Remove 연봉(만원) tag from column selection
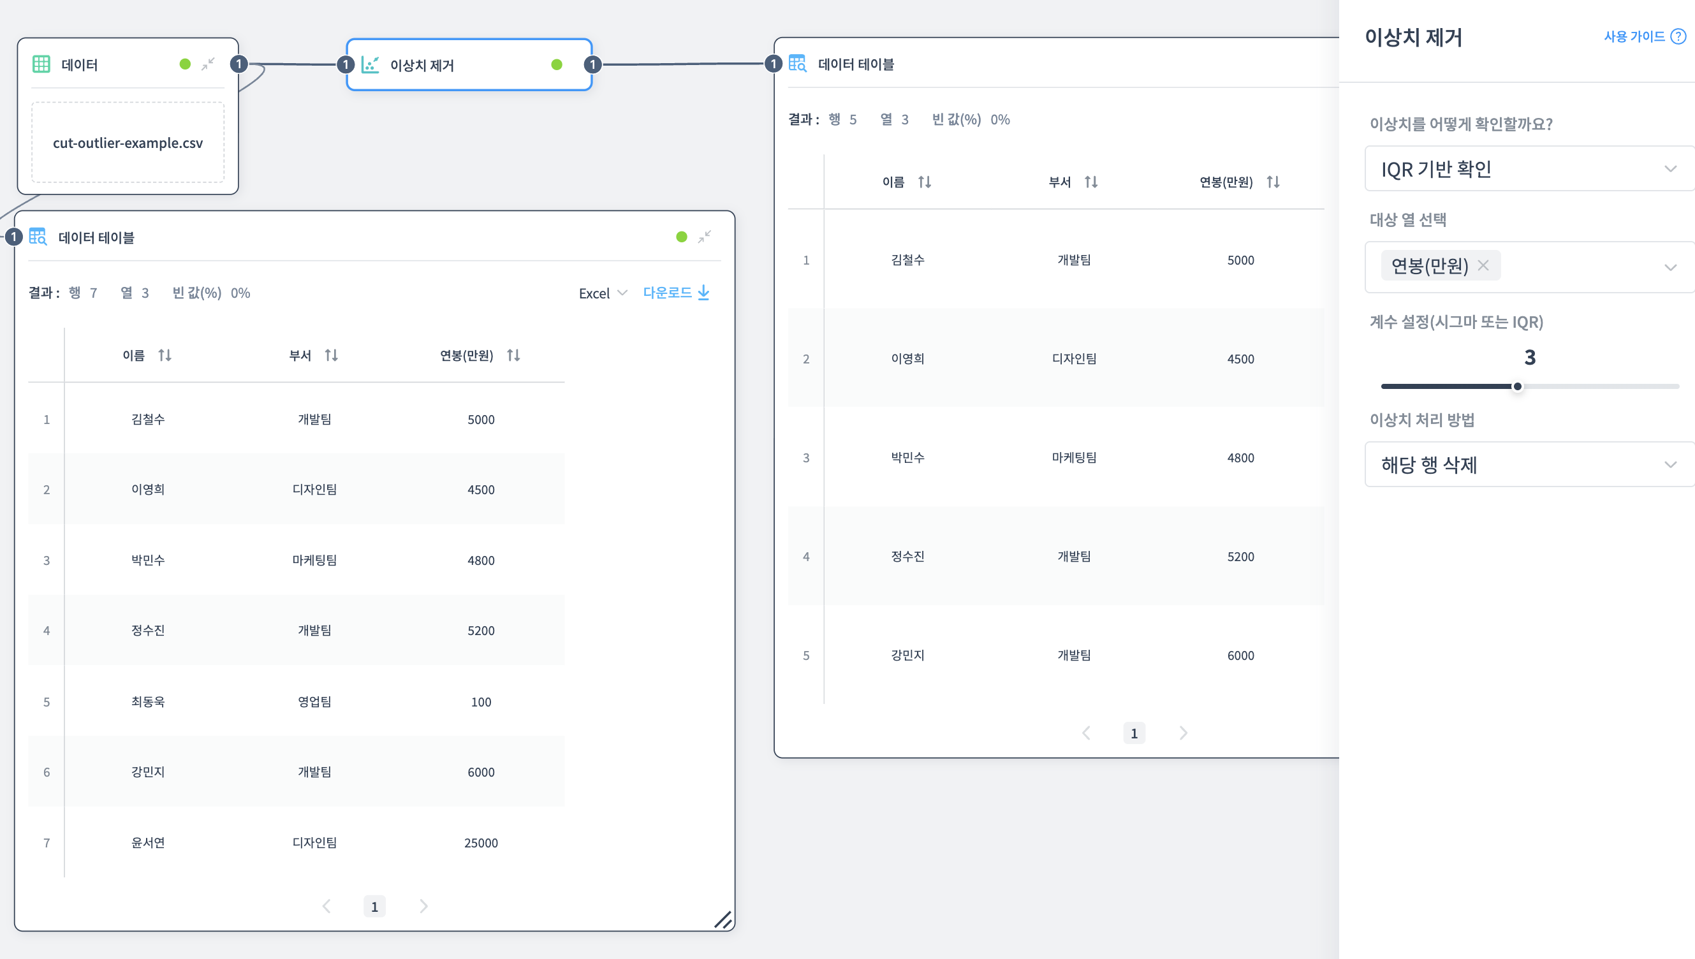This screenshot has width=1695, height=959. click(x=1483, y=265)
